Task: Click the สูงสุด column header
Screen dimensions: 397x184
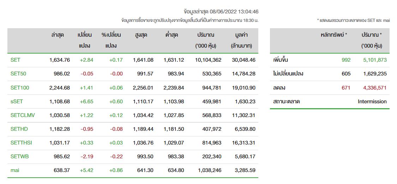Action: click(x=141, y=35)
